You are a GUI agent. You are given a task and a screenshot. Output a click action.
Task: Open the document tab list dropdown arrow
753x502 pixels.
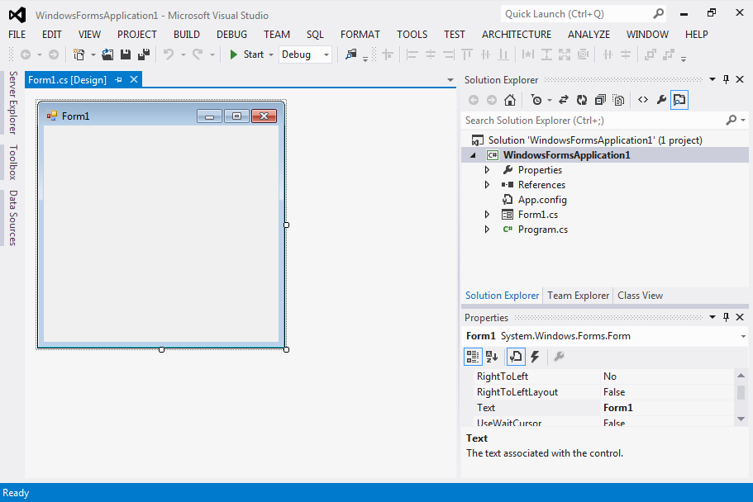coord(450,79)
